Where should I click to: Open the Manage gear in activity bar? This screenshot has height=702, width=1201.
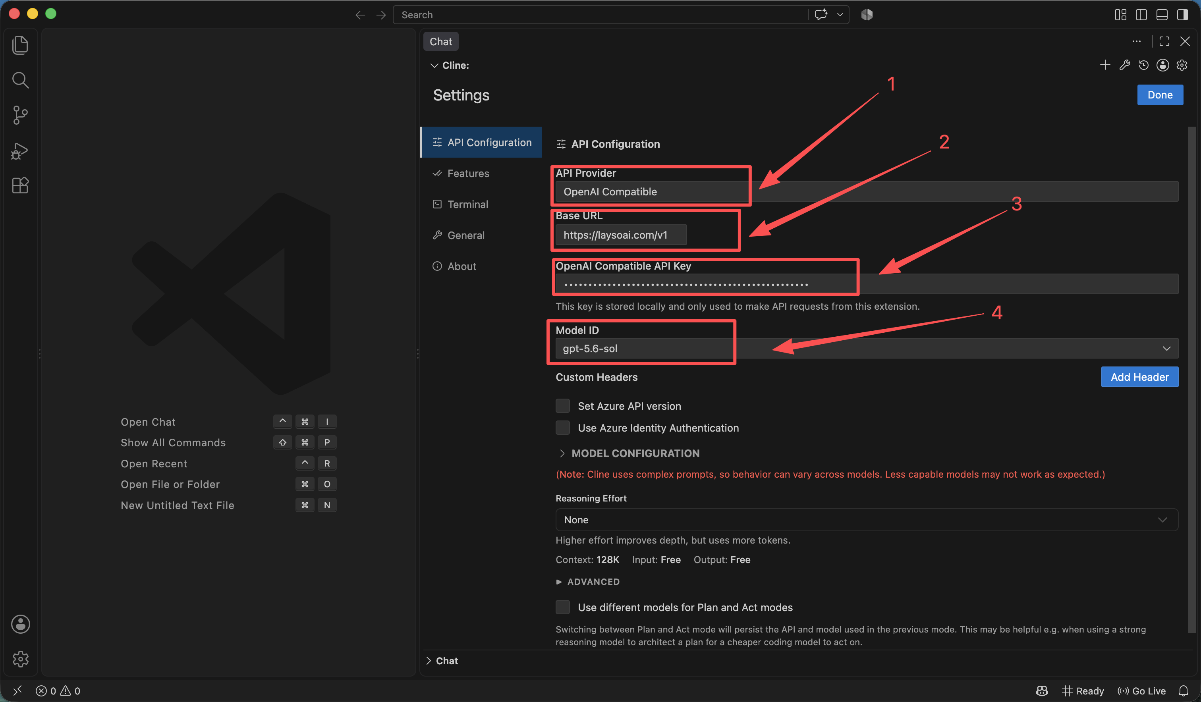pos(20,659)
